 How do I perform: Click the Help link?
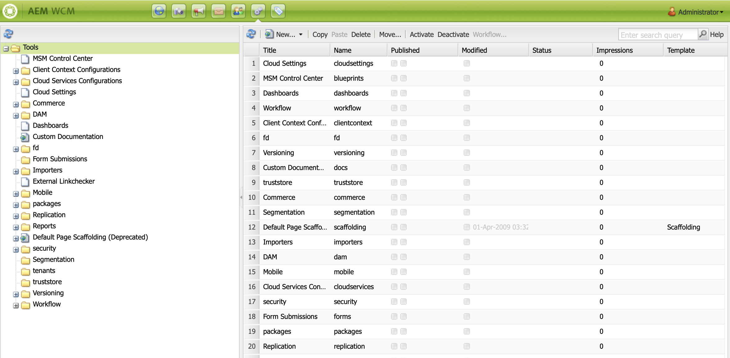coord(717,34)
